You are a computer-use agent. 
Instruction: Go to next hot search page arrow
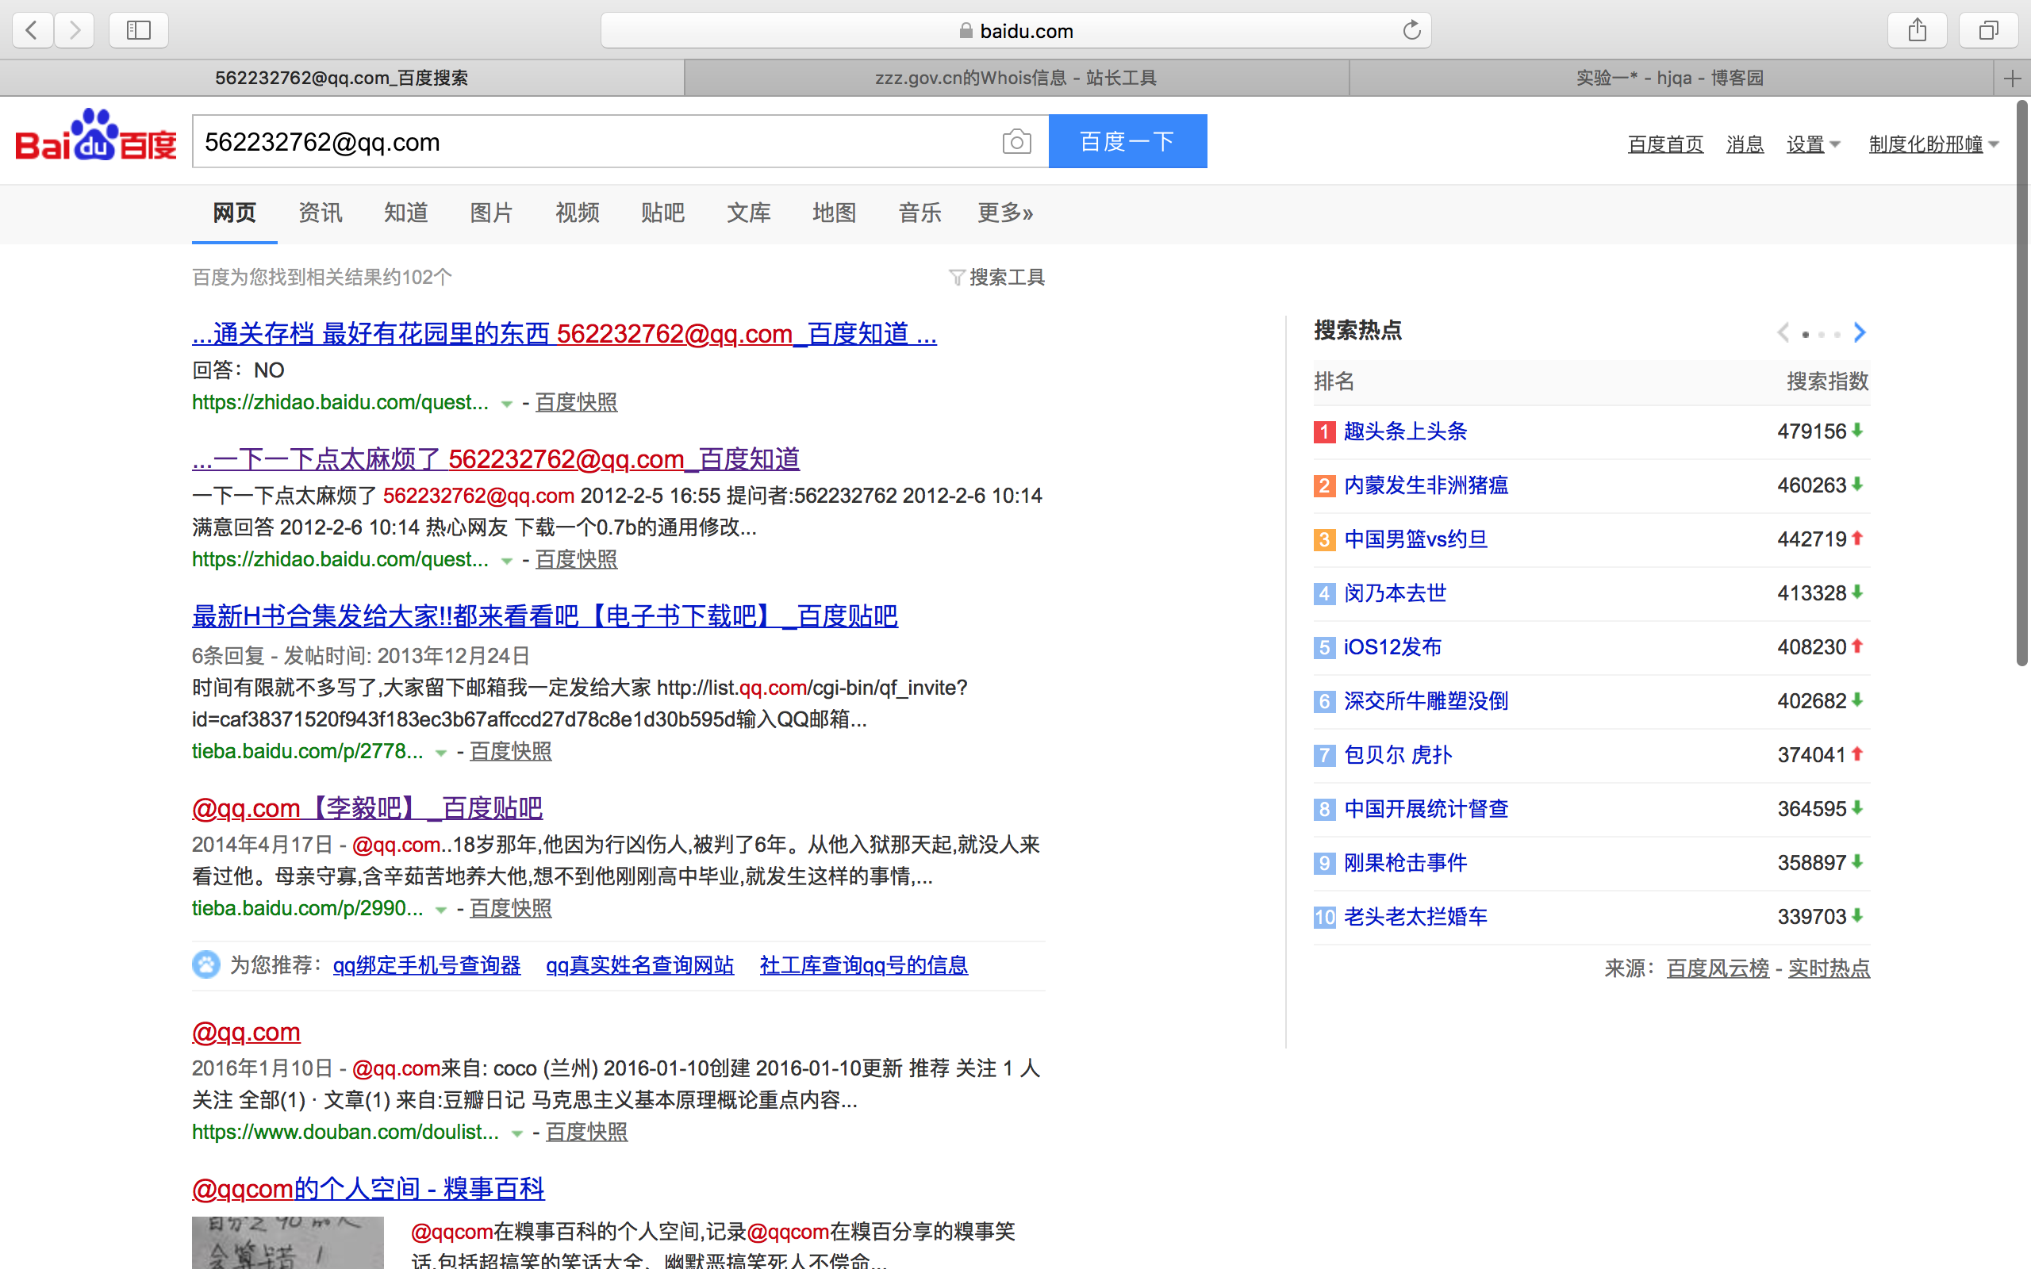click(x=1860, y=333)
